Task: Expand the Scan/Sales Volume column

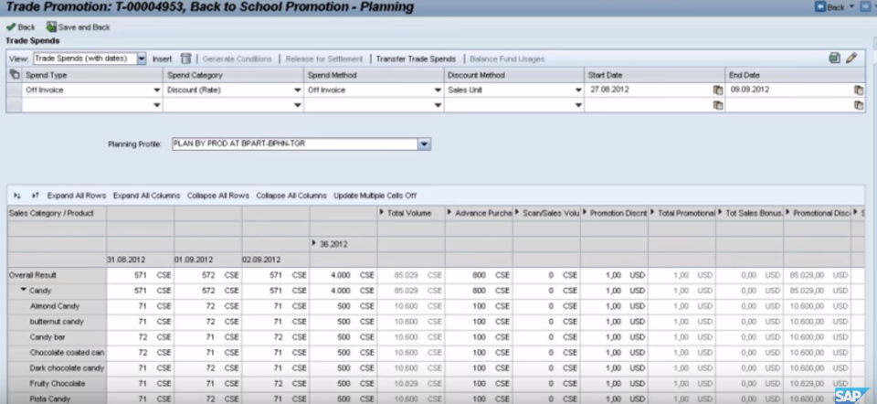Action: tap(517, 213)
